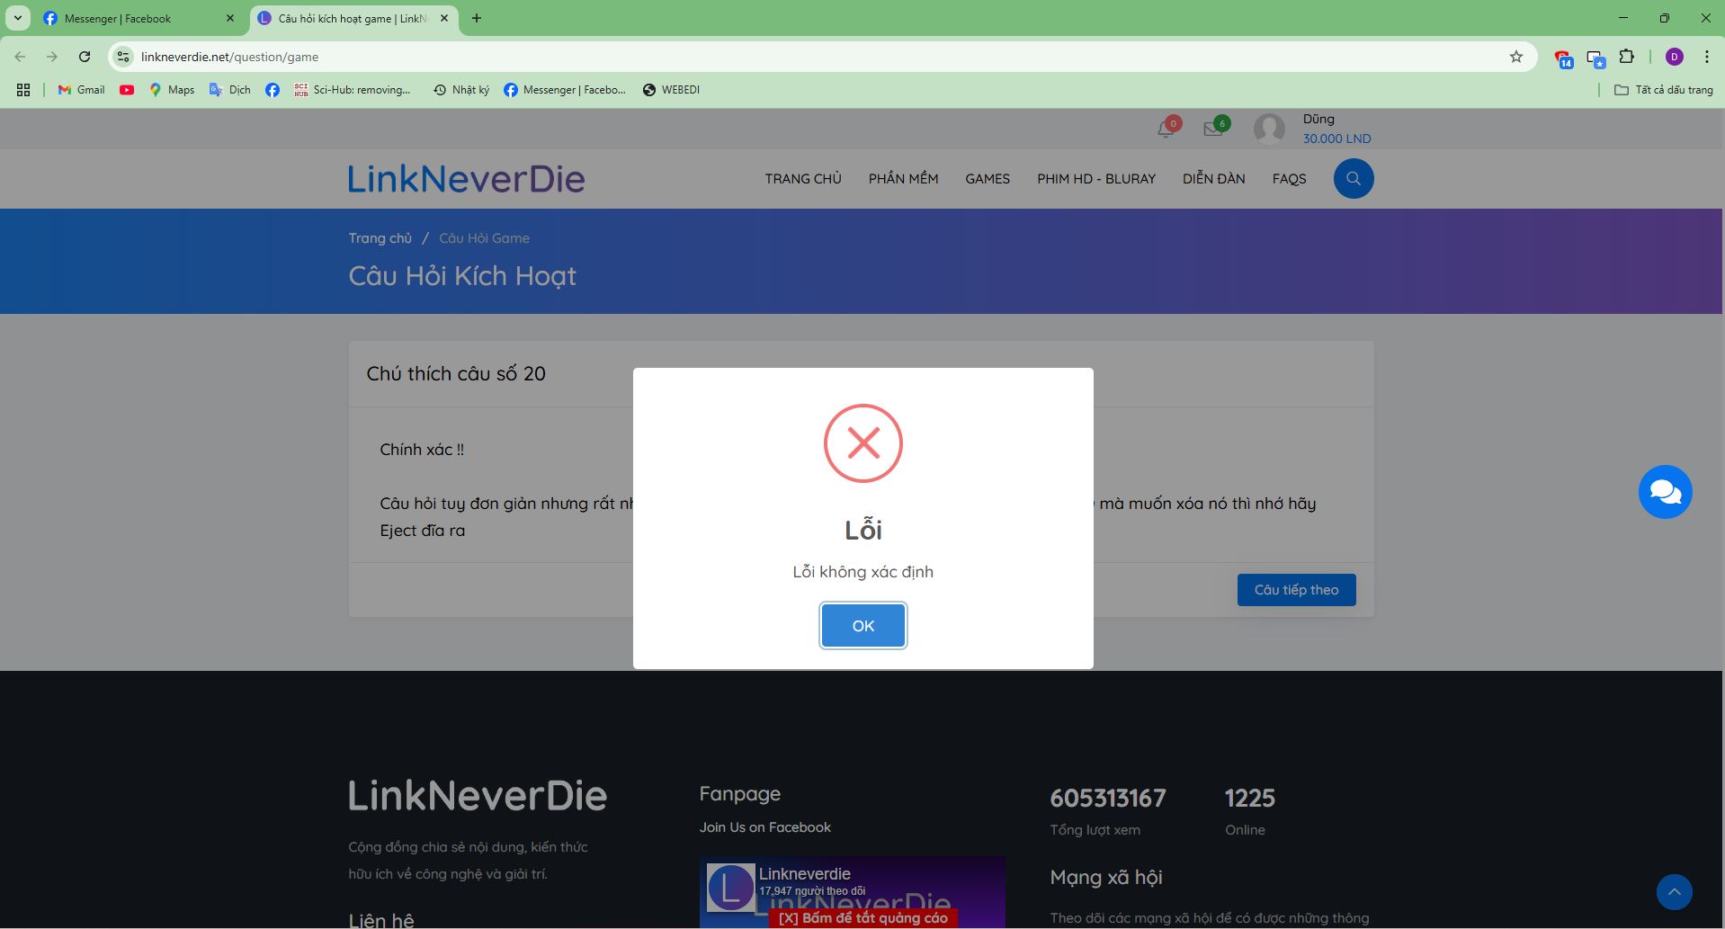Bookmark this page with the star icon
This screenshot has width=1725, height=929.
click(1516, 57)
